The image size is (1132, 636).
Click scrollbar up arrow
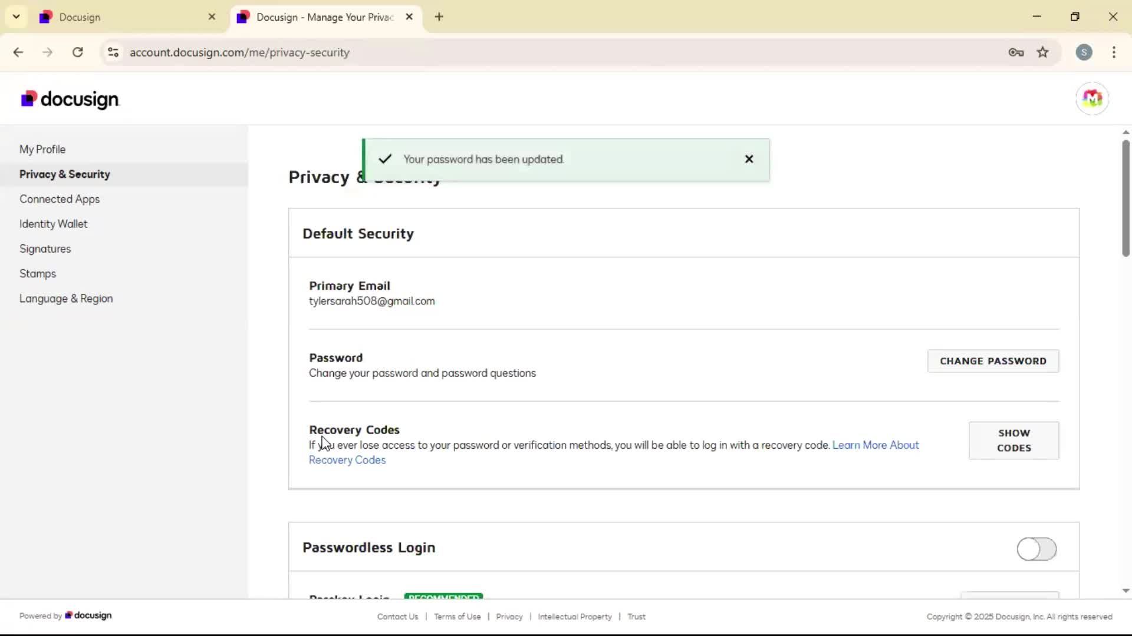tap(1126, 132)
